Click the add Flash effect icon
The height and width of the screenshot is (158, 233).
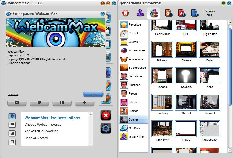pos(182,13)
